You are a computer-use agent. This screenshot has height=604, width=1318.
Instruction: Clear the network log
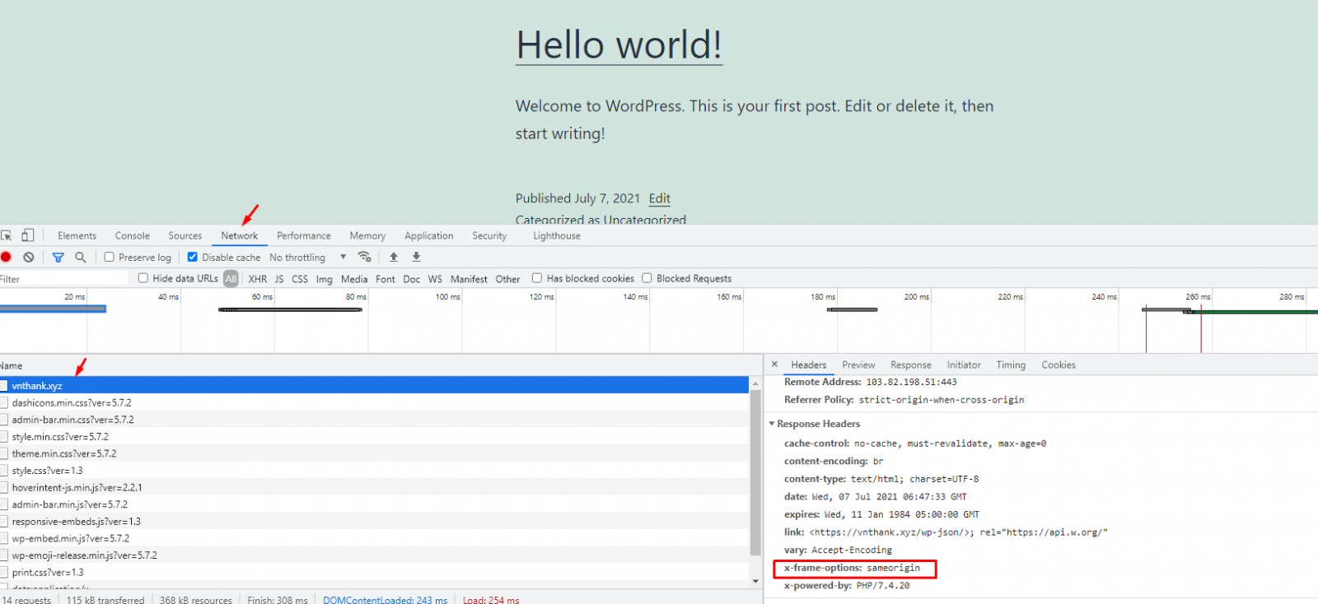[x=29, y=258]
